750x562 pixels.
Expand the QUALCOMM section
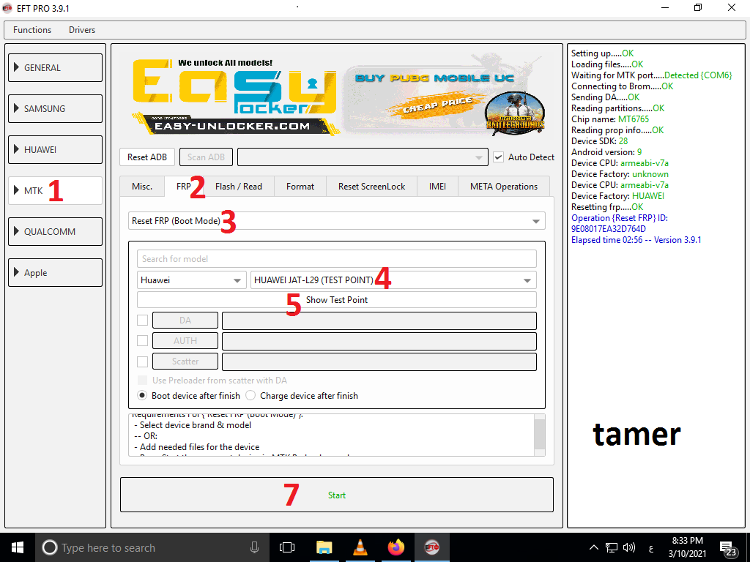(55, 232)
